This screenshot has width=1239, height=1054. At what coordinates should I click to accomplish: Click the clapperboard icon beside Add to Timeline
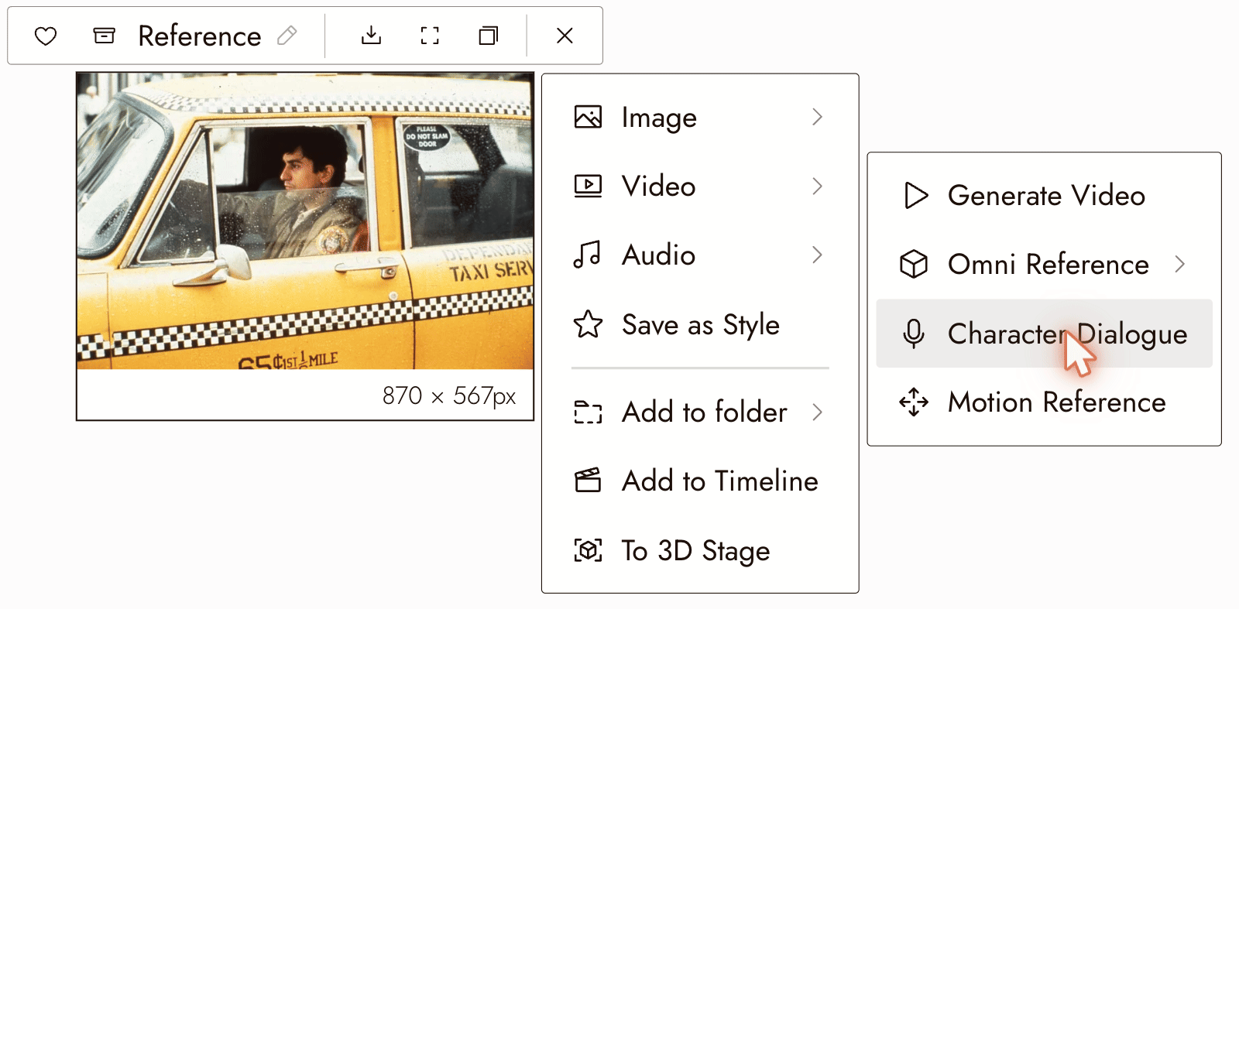click(588, 481)
